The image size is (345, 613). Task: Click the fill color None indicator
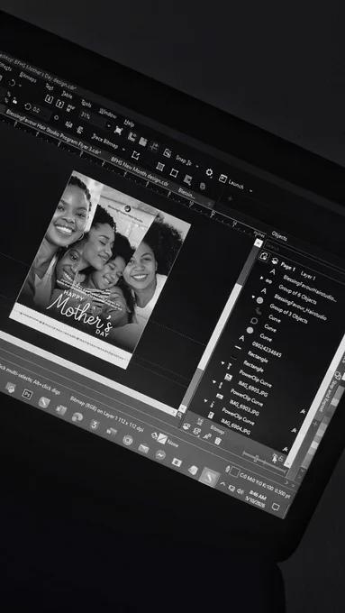coord(166,441)
